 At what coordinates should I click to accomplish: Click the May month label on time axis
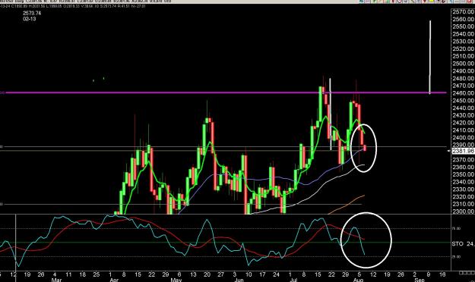pyautogui.click(x=176, y=280)
